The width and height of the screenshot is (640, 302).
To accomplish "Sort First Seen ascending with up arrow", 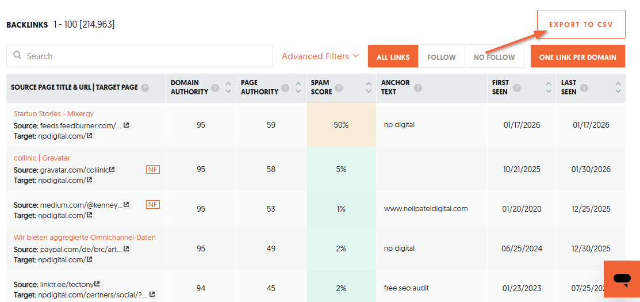I will [x=549, y=84].
